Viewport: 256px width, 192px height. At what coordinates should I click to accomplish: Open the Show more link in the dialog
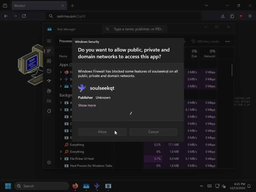coord(87,105)
